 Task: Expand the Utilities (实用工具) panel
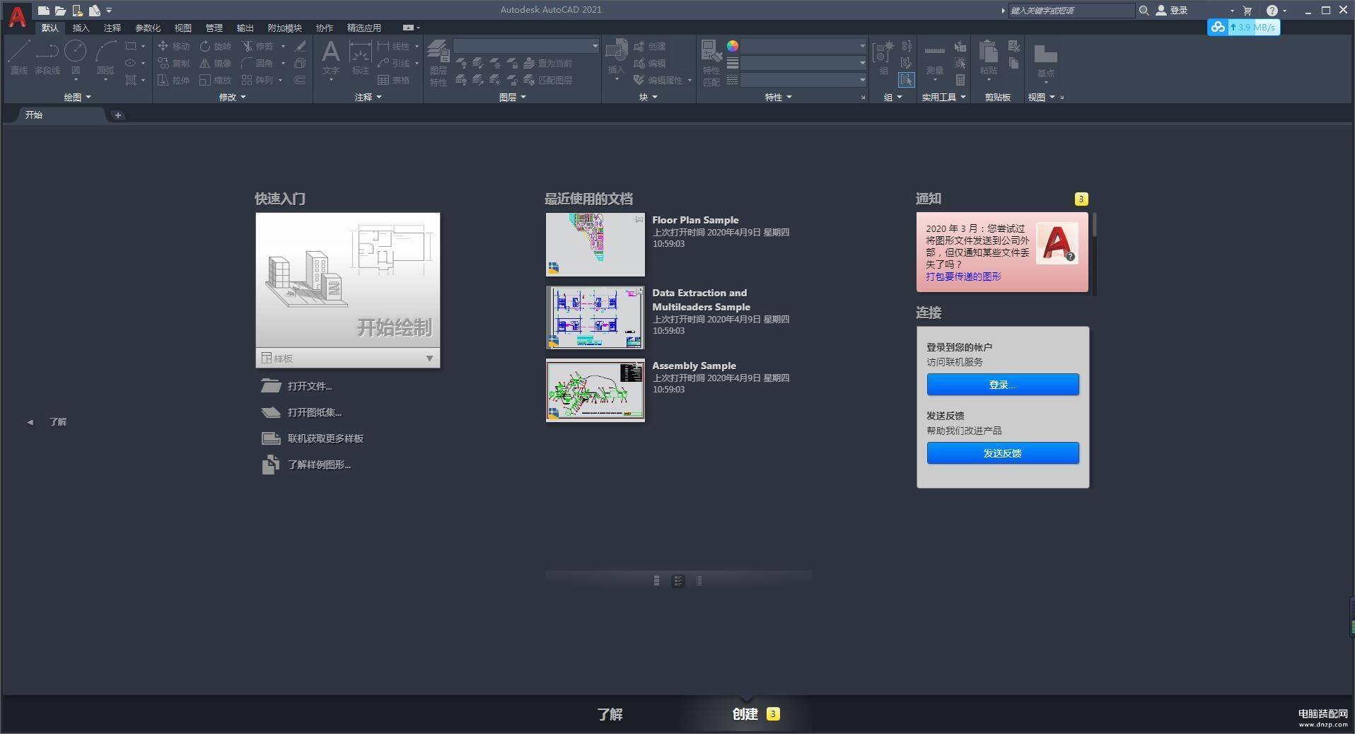[x=943, y=97]
